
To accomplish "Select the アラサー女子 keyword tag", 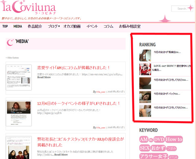I will point(154,156).
